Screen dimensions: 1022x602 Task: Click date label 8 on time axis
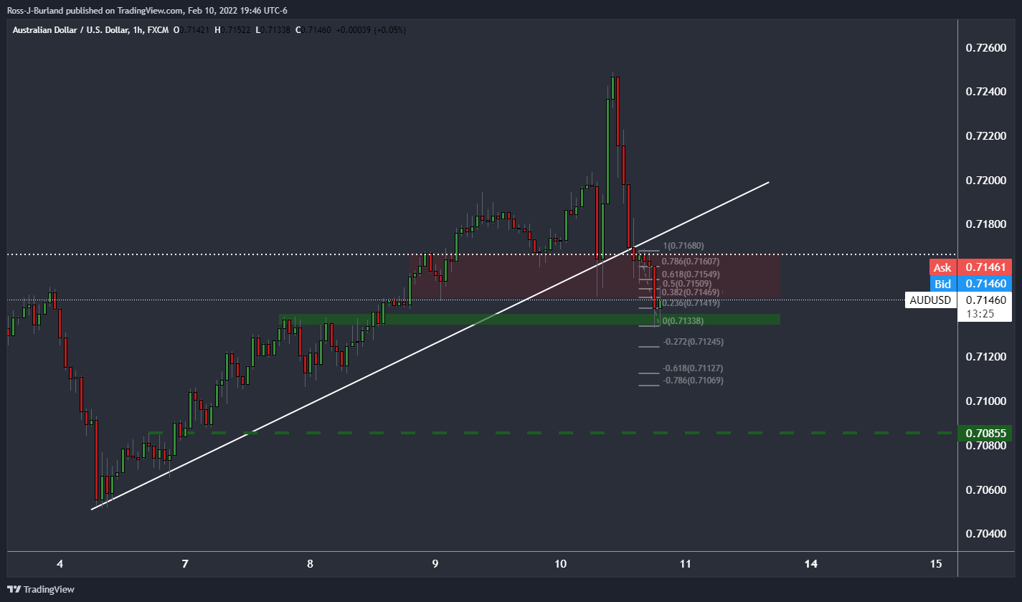[x=310, y=564]
